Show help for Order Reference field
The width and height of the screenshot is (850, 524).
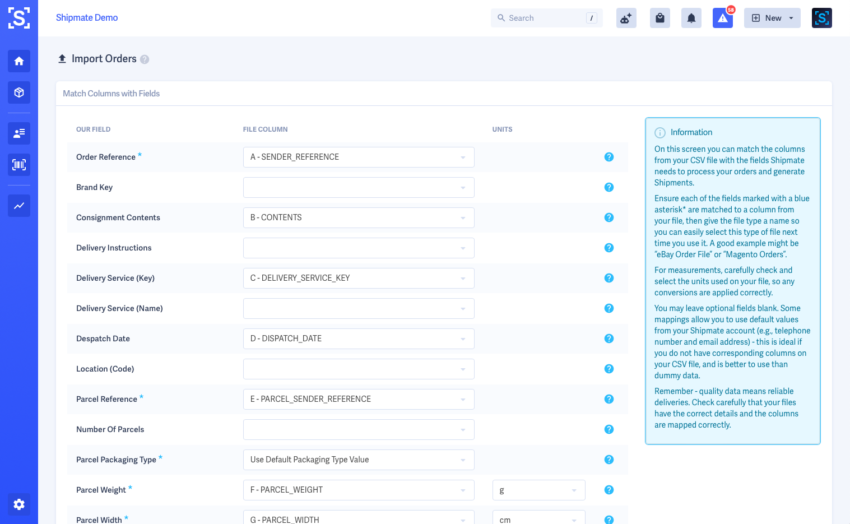(x=609, y=157)
